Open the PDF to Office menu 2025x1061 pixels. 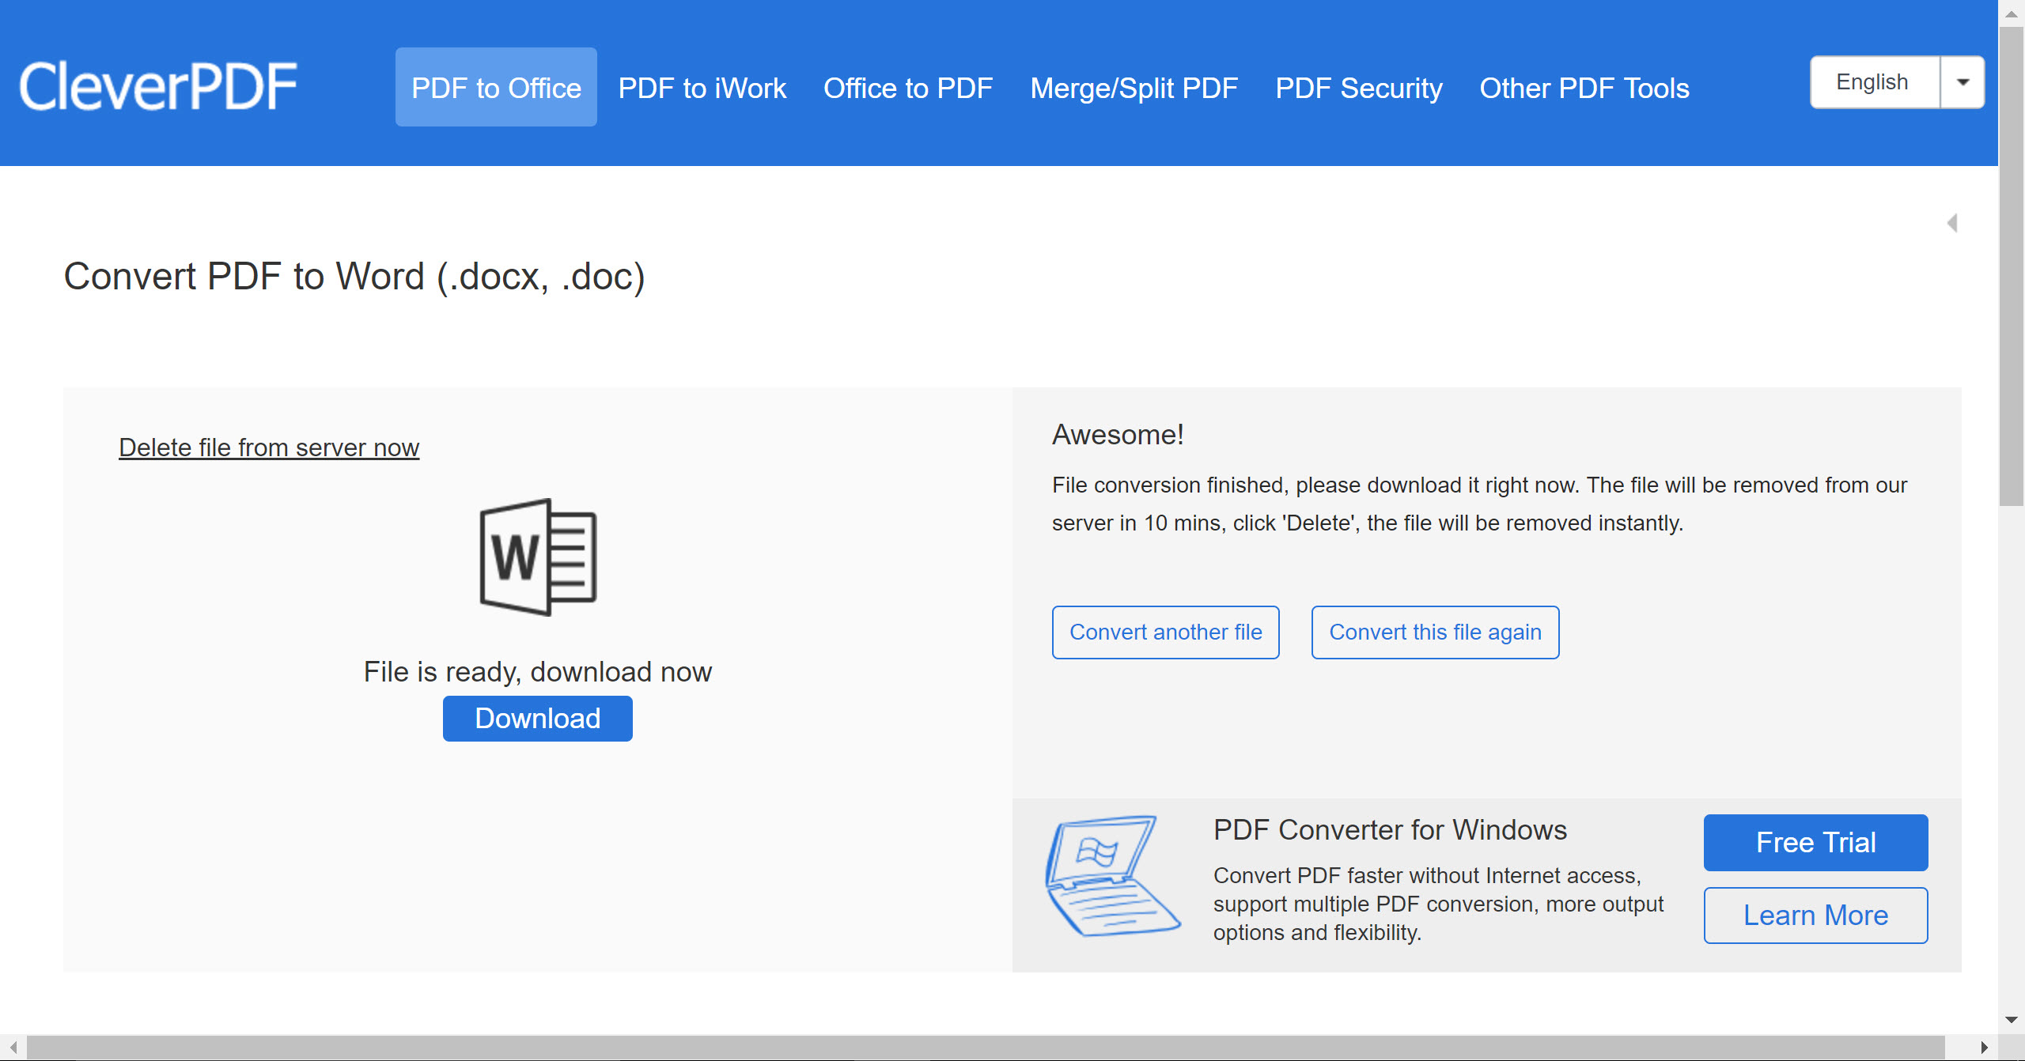click(x=496, y=87)
